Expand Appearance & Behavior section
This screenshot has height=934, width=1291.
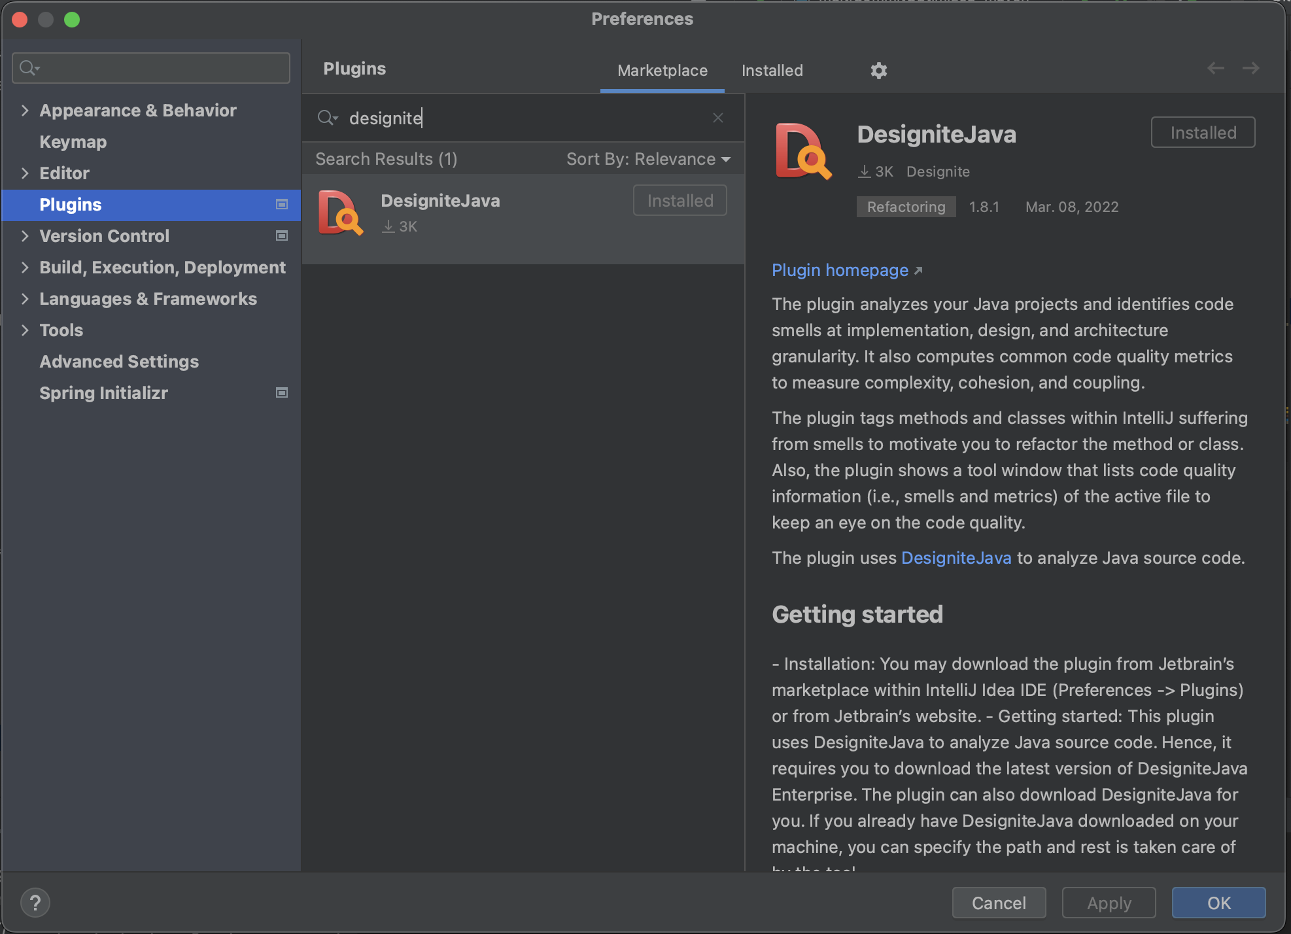pos(25,111)
